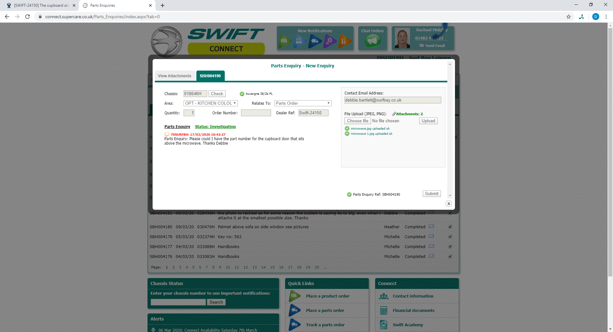Click the 06 Mar 2020 Connect Availability alert
The image size is (613, 332).
[208, 330]
